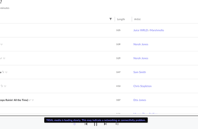
Task: Open the Juice WRLD artist link
Action: point(141,30)
